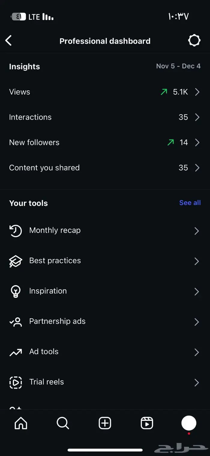
Task: Select Ad tools from Your tools
Action: (x=43, y=351)
